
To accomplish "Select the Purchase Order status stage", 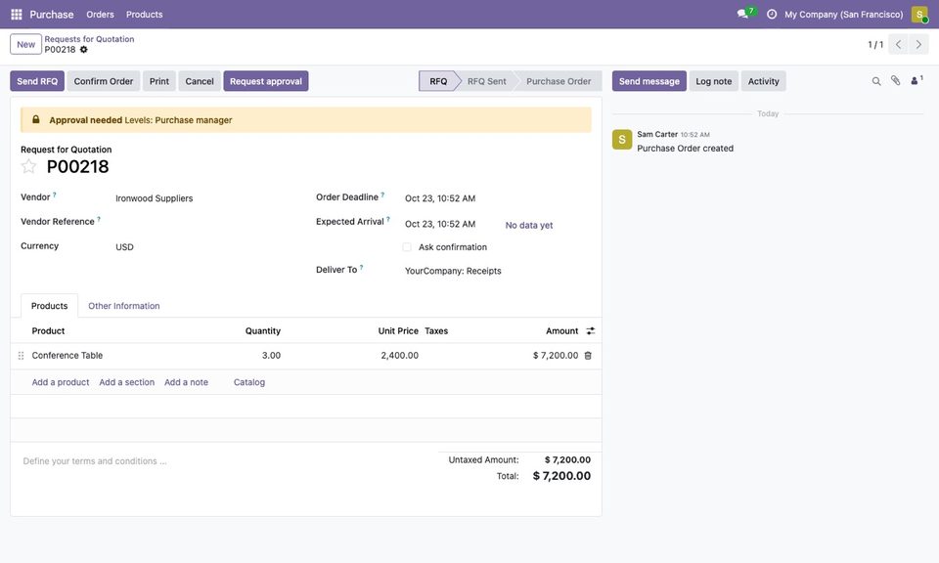I will 559,81.
